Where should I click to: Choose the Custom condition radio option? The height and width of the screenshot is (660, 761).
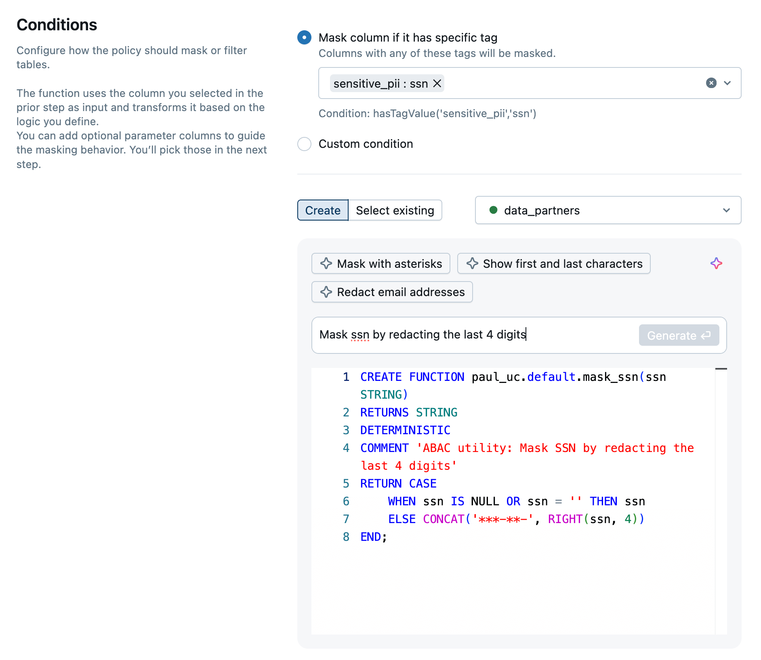[304, 144]
